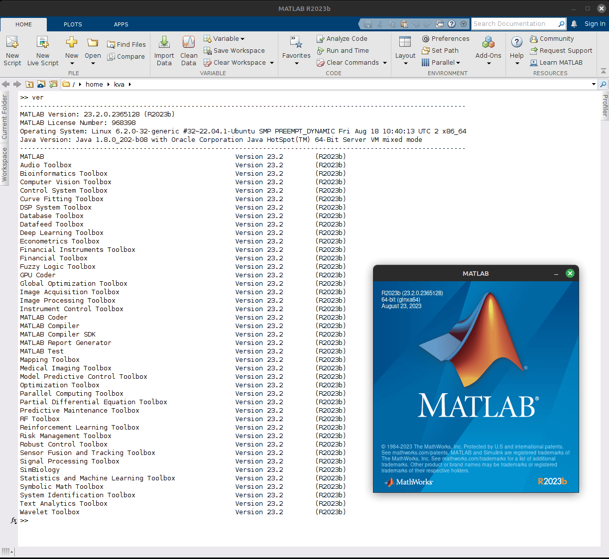The height and width of the screenshot is (559, 609).
Task: Go up one folder level
Action: click(x=29, y=84)
